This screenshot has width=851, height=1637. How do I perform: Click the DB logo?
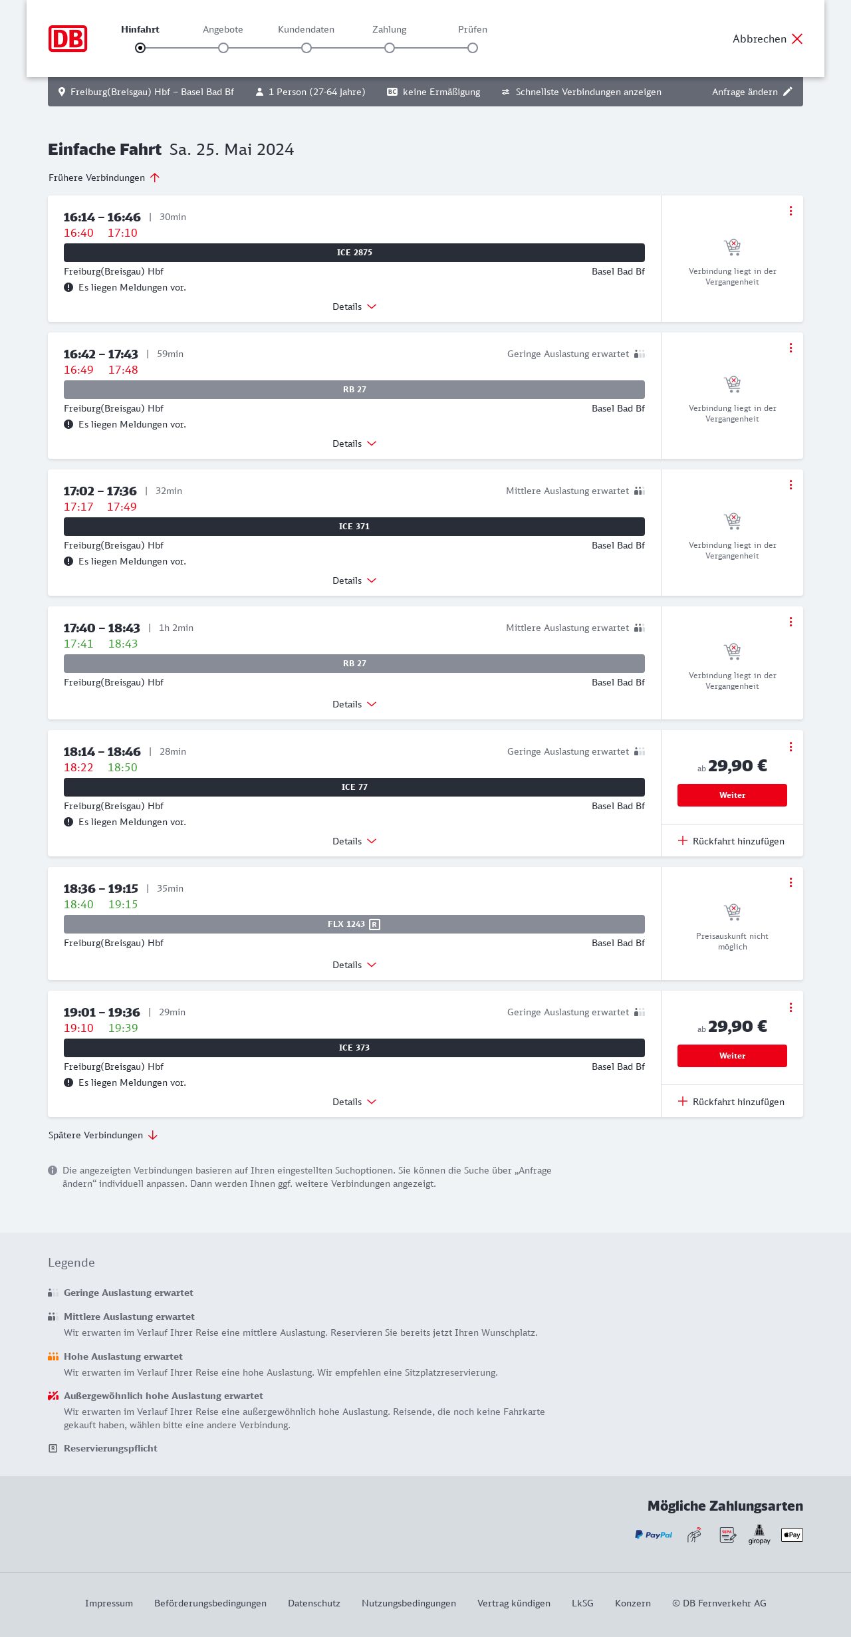pos(68,39)
